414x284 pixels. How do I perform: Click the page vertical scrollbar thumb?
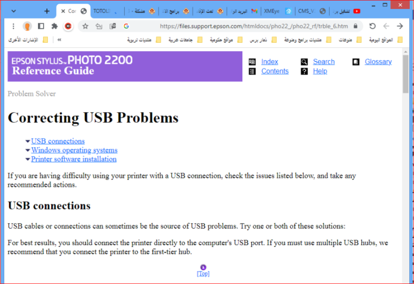(406, 74)
